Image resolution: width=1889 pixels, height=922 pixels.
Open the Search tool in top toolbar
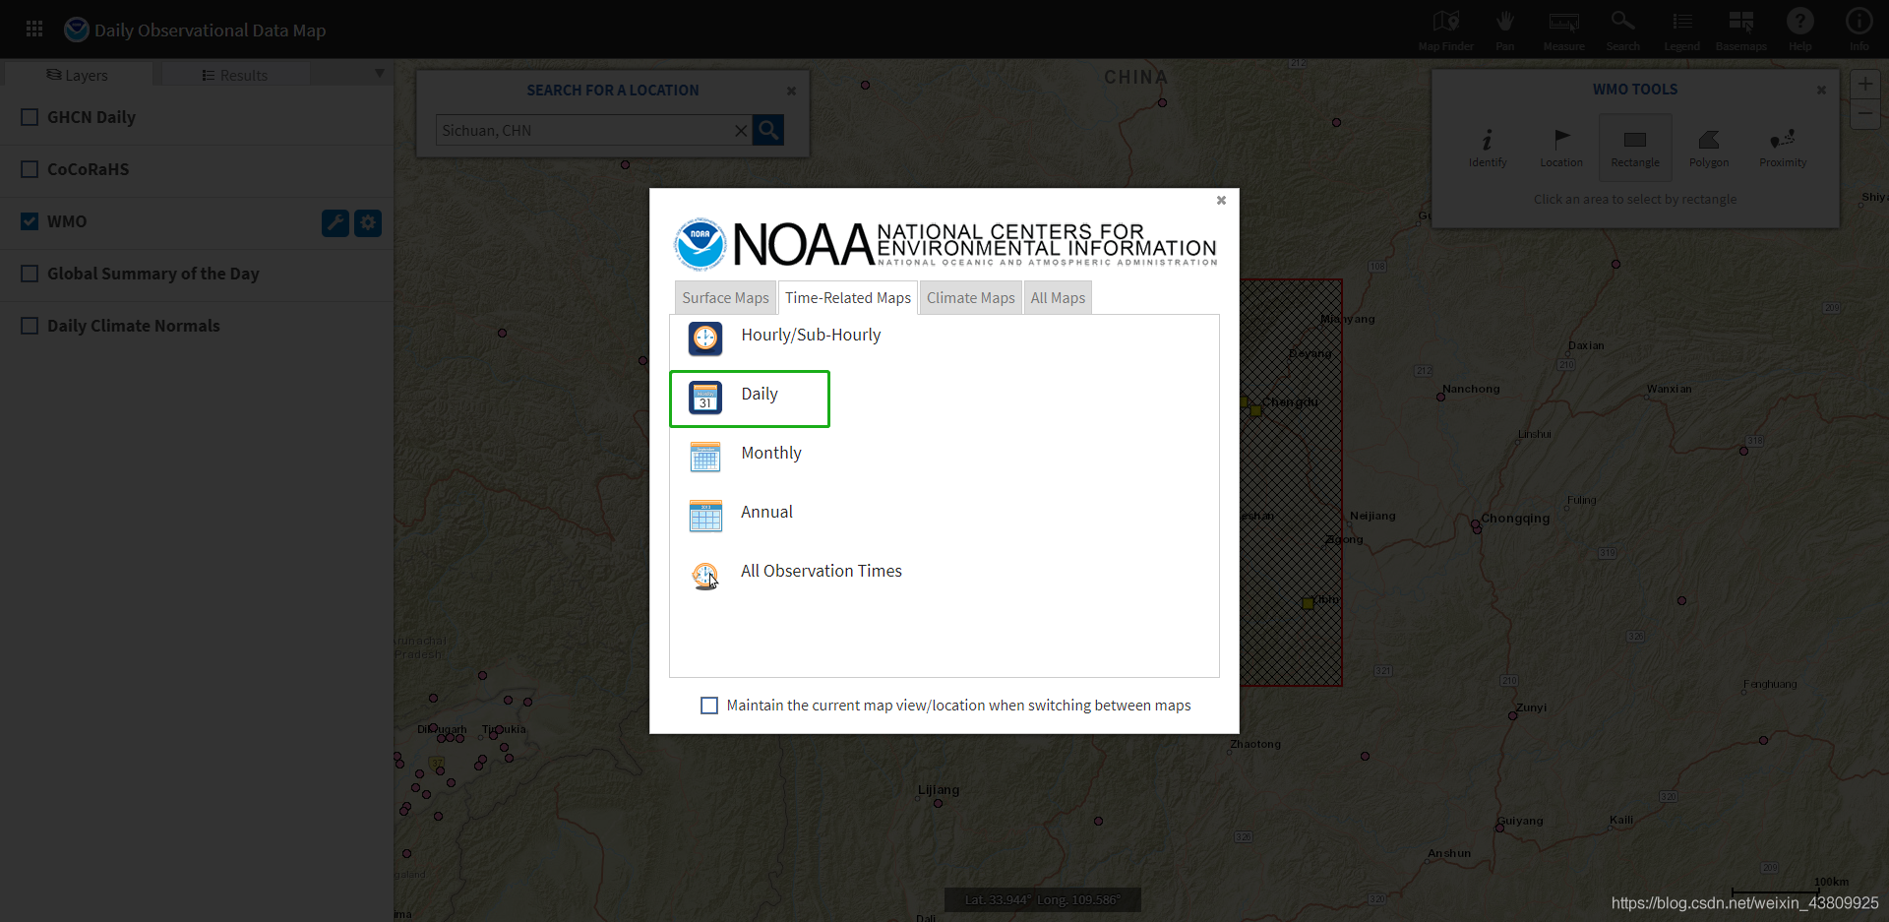pyautogui.click(x=1622, y=30)
